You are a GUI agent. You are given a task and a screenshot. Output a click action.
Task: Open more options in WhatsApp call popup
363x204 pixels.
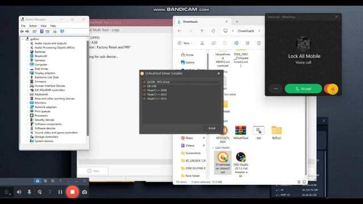[276, 88]
